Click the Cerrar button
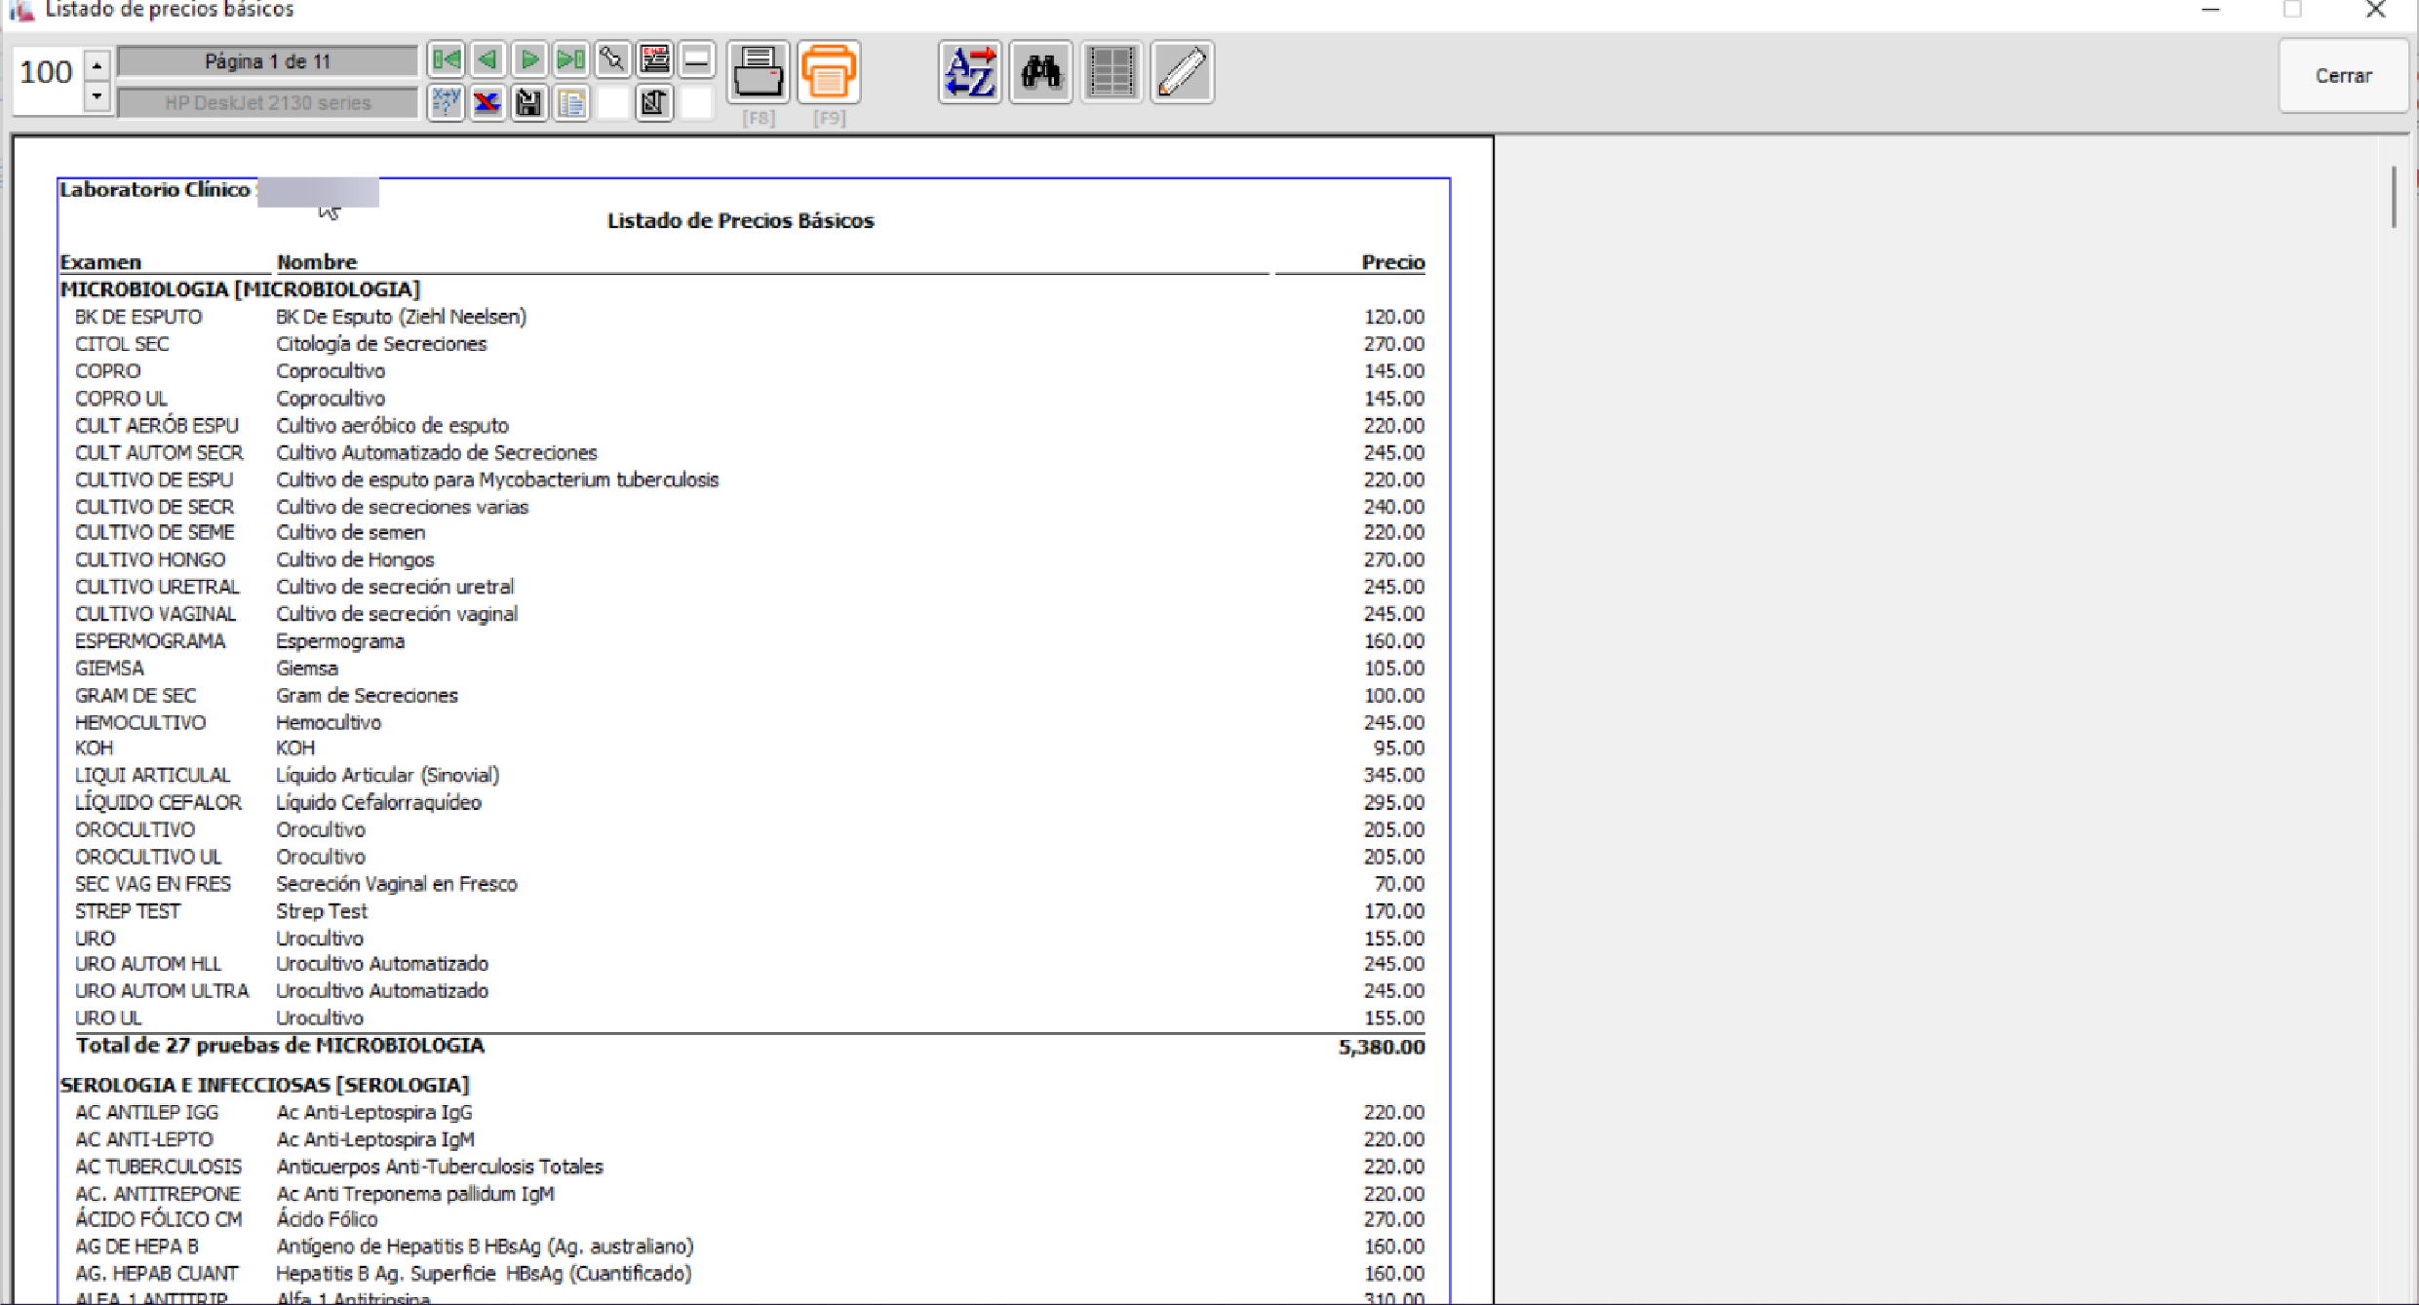2419x1305 pixels. (x=2343, y=76)
